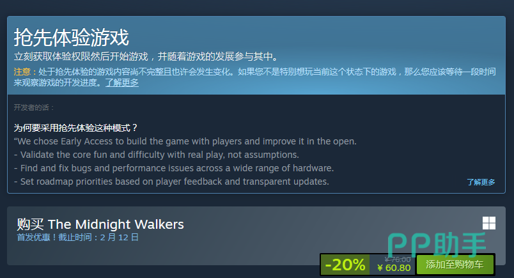Click the 立刻获取体验权限 subtitle text
Viewport: 514px width, 278px height.
coord(146,56)
